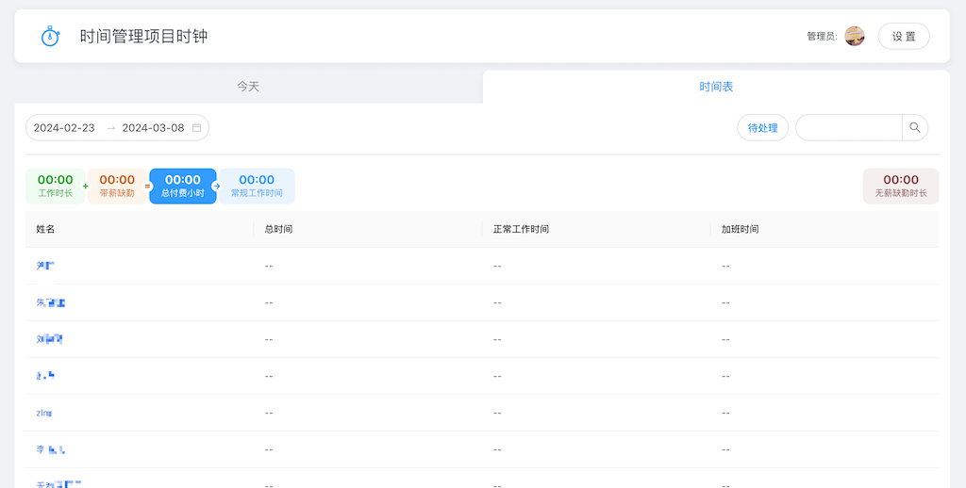Screen dimensions: 966x488
Task: Switch to the 今天 tab
Action: (x=248, y=87)
